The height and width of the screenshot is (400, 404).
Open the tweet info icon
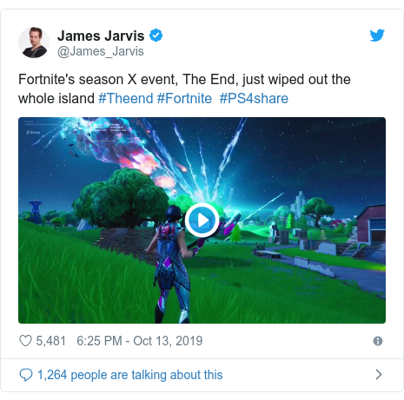point(378,341)
